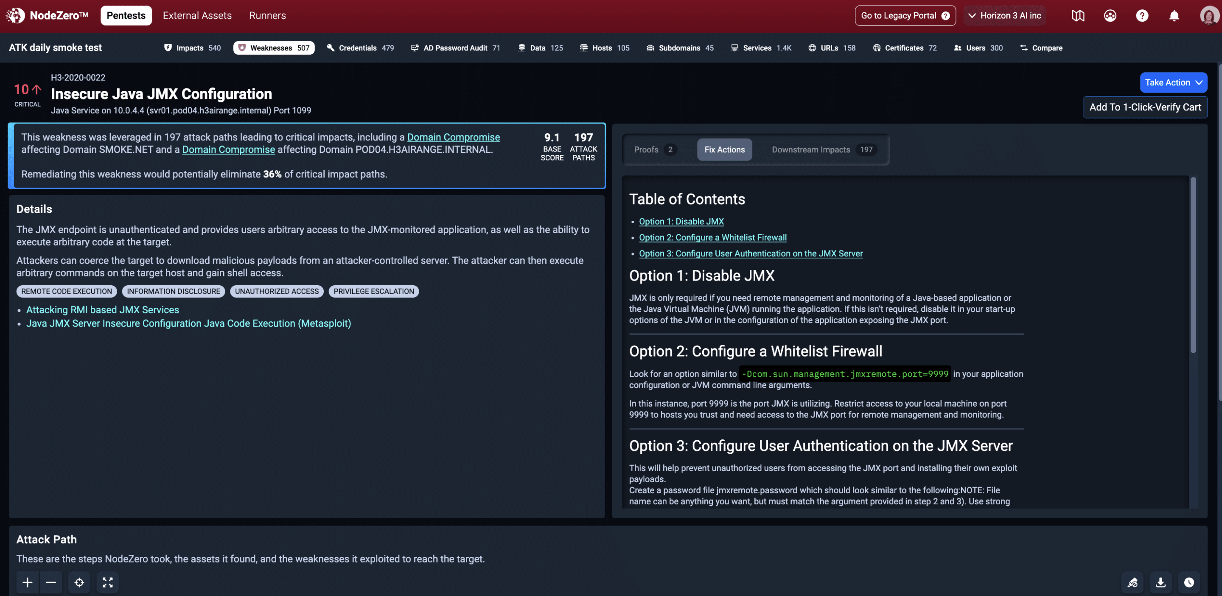
Task: Open the map icon in top header
Action: click(x=1078, y=16)
